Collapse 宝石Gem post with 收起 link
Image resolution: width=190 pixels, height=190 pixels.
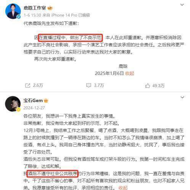point(123,188)
